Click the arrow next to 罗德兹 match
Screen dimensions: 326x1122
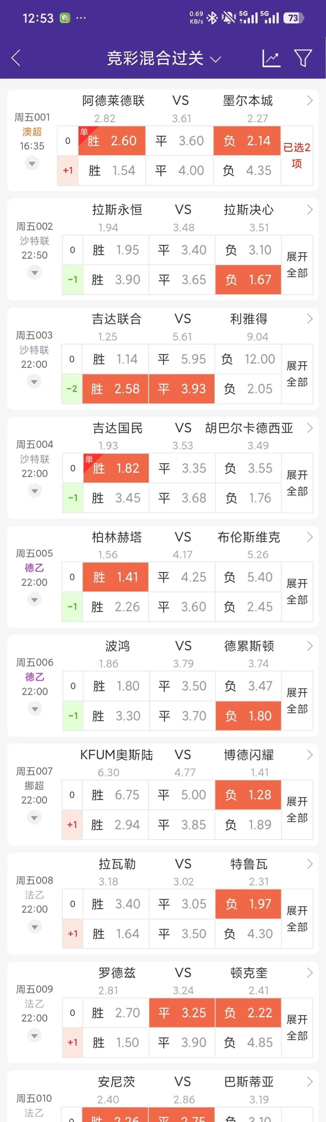[x=310, y=973]
